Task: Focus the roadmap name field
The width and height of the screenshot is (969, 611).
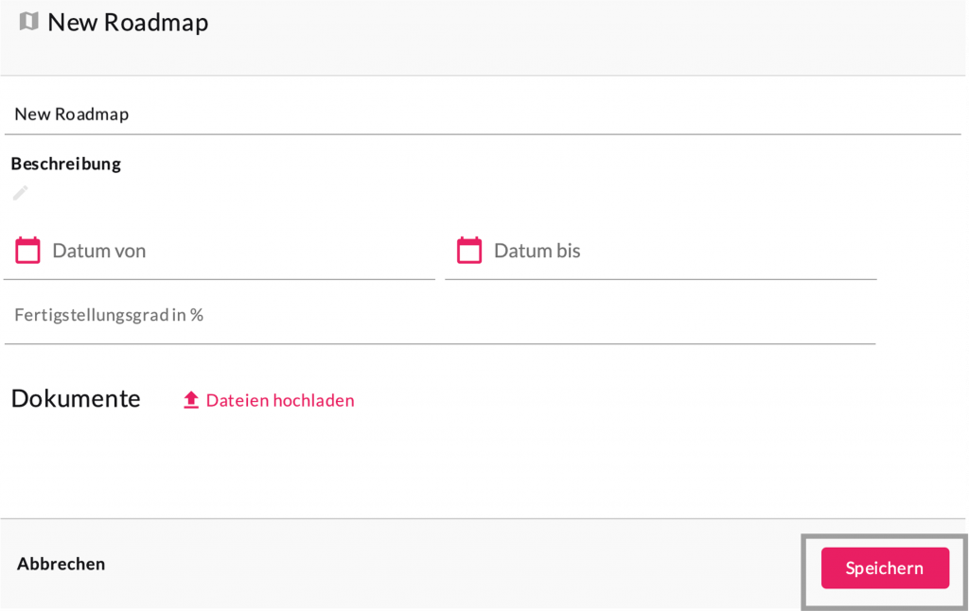Action: 473,114
